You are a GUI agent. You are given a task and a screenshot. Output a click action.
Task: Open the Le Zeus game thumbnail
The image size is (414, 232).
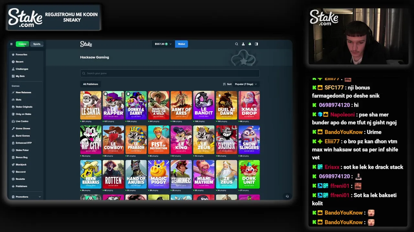(204, 140)
